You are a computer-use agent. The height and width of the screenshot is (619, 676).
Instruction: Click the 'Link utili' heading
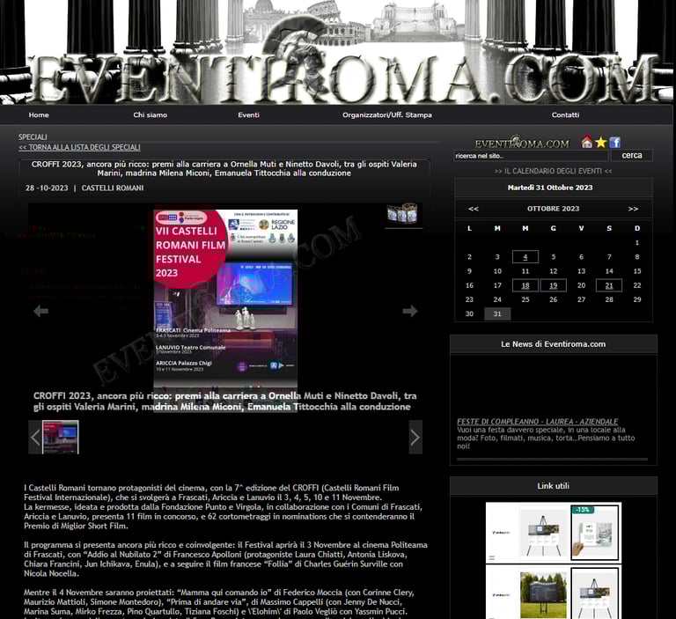point(553,486)
